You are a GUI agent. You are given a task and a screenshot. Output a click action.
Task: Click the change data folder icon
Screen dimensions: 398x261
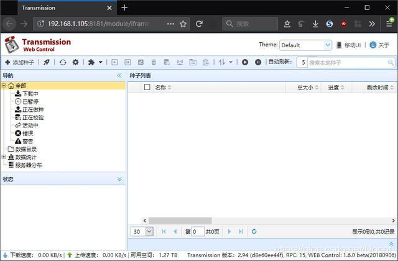(x=193, y=62)
